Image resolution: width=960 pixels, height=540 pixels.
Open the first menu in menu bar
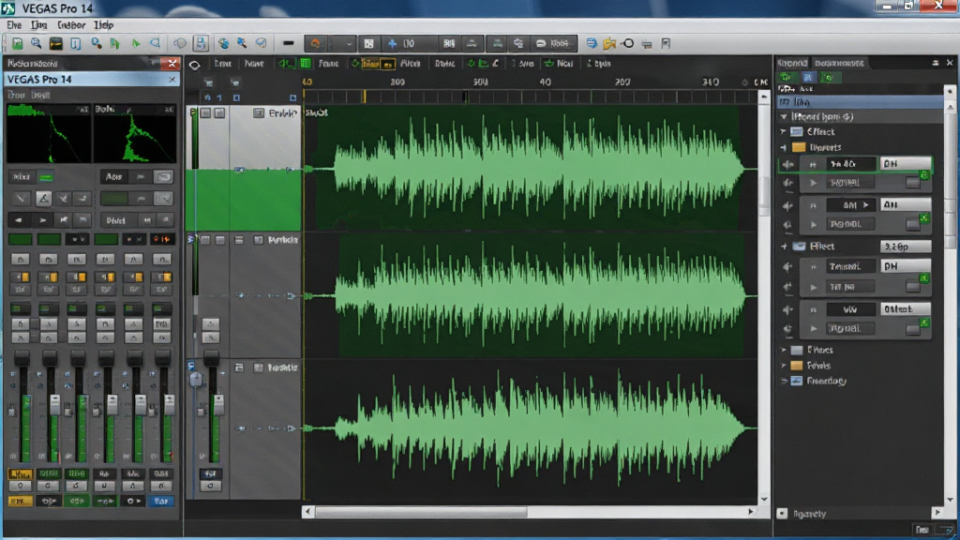tap(14, 25)
